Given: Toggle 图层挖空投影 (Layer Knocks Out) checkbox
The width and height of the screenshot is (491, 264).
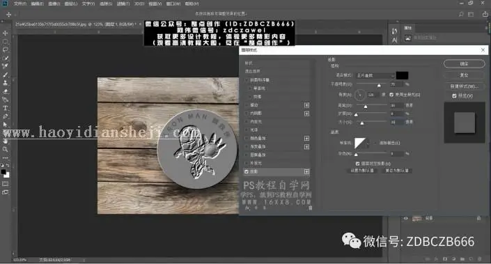Looking at the screenshot, I should tap(357, 164).
